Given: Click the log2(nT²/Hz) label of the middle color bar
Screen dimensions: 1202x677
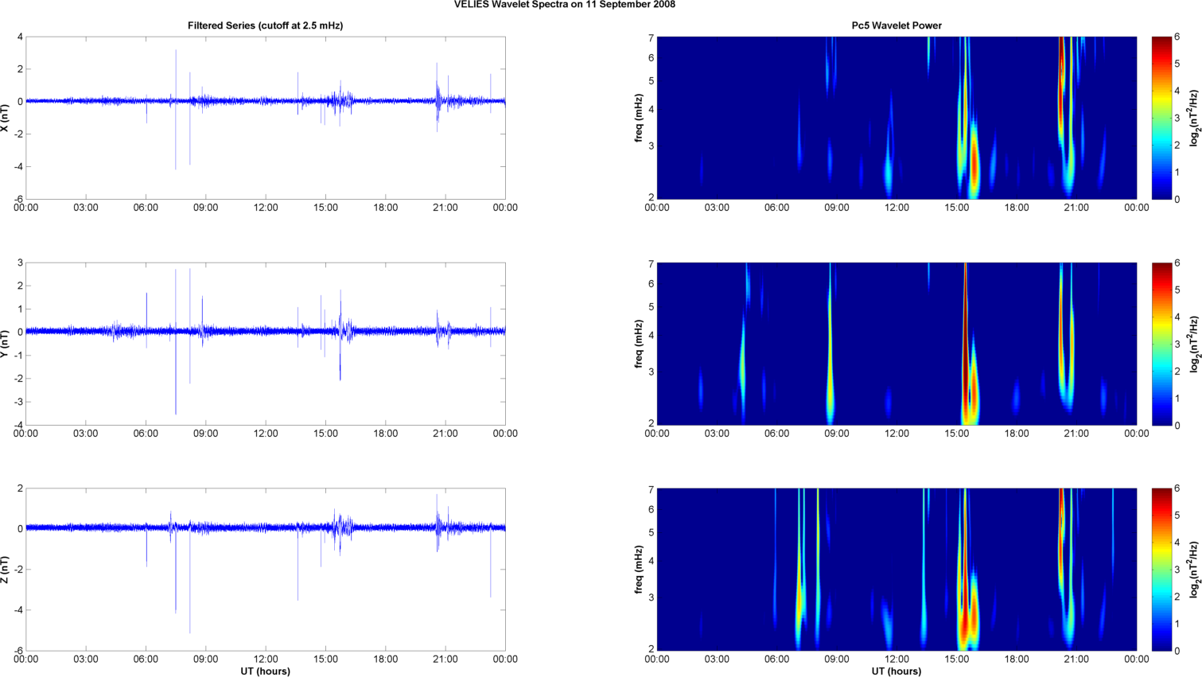Looking at the screenshot, I should pyautogui.click(x=1194, y=344).
